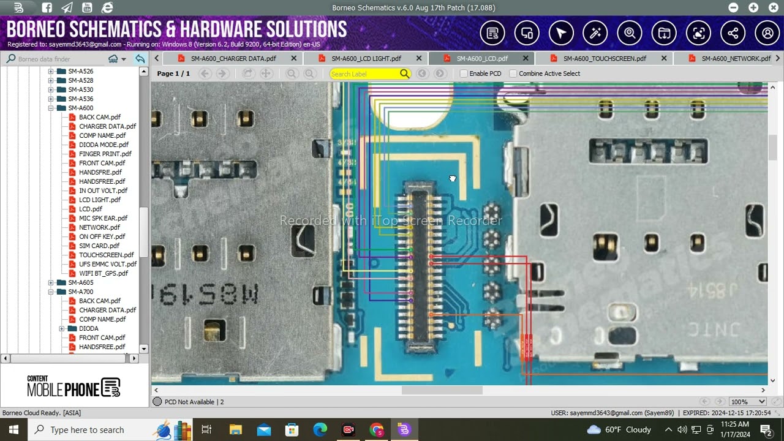
Task: Open the cloud server dropdown arrow
Action: point(124,59)
